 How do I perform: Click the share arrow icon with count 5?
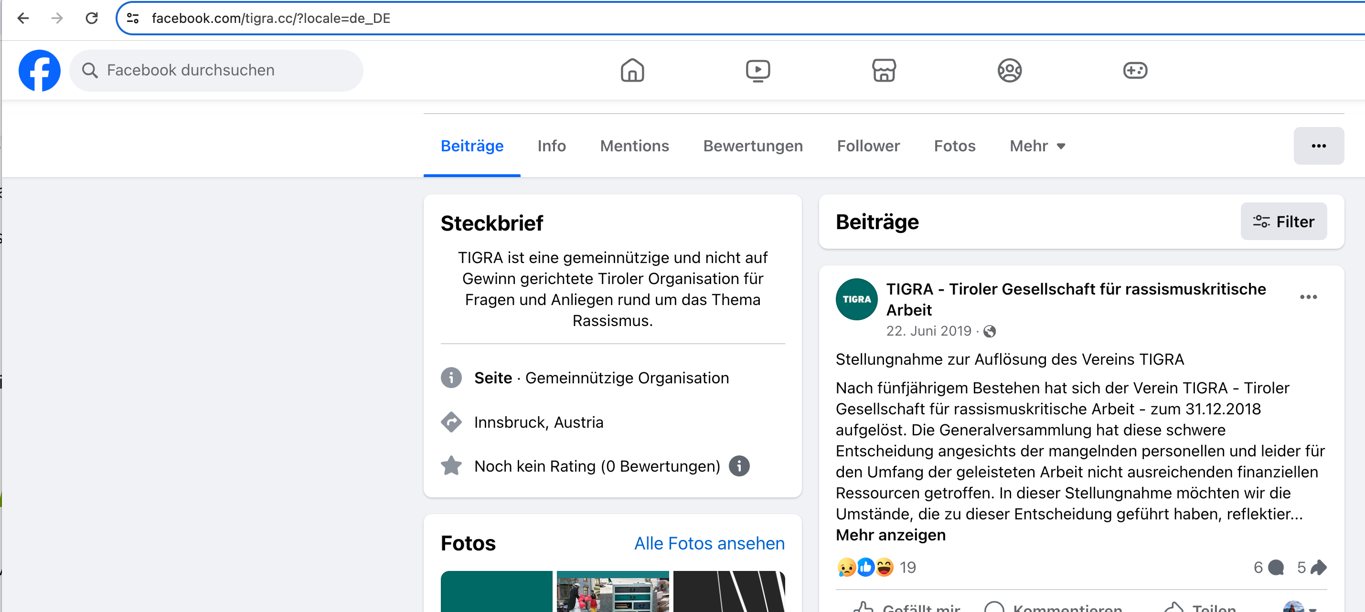[1318, 568]
